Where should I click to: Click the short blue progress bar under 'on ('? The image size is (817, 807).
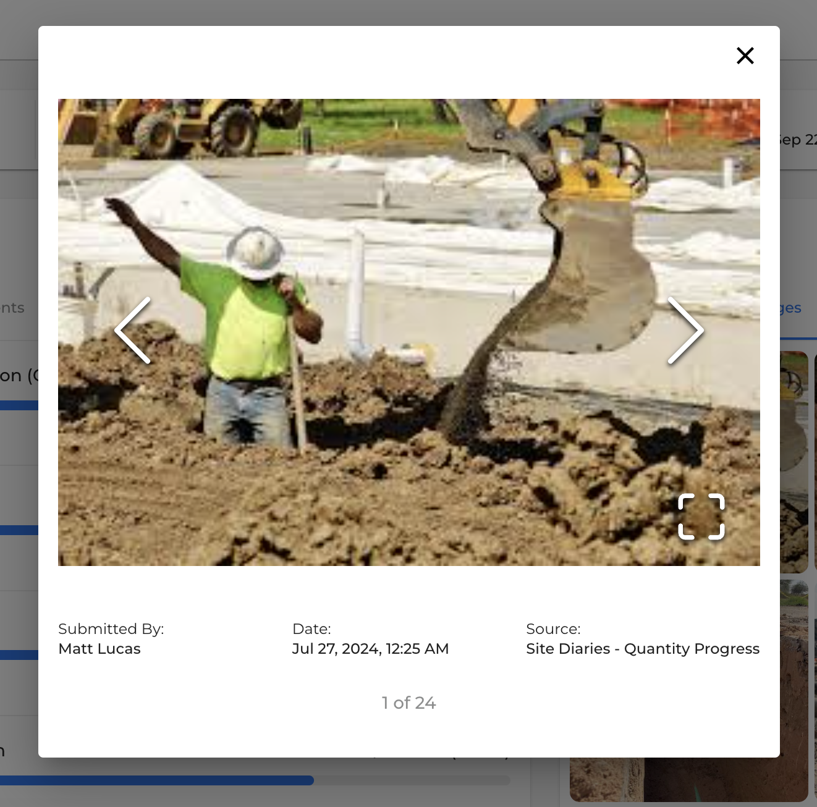tap(19, 405)
